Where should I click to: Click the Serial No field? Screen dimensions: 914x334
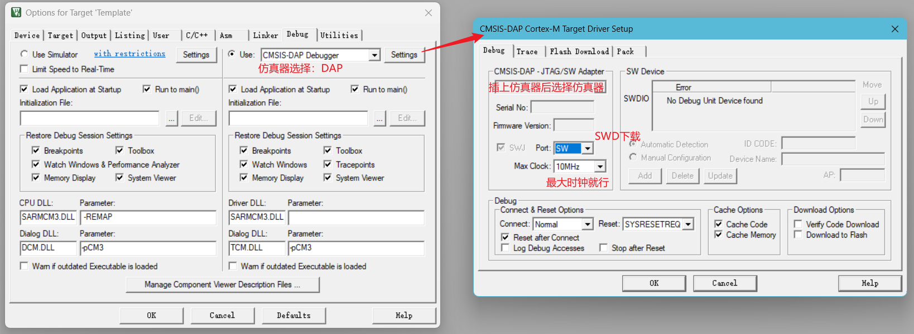(562, 107)
